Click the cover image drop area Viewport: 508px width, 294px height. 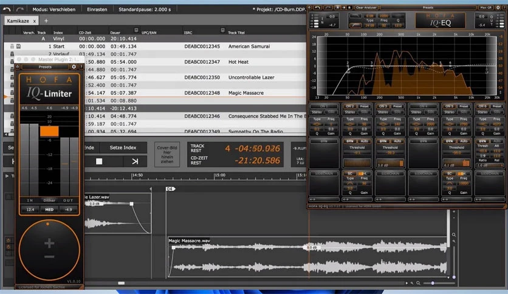[167, 154]
